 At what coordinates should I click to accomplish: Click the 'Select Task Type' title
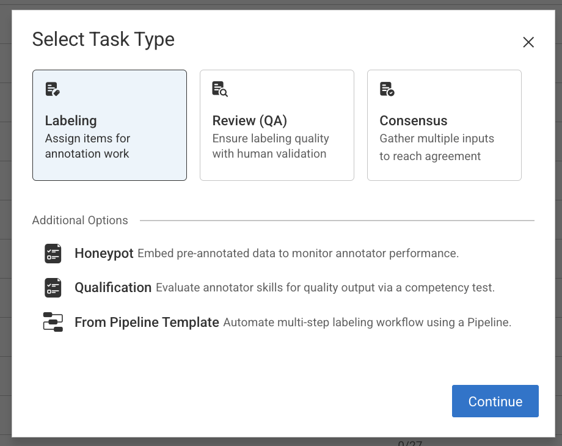tap(103, 40)
